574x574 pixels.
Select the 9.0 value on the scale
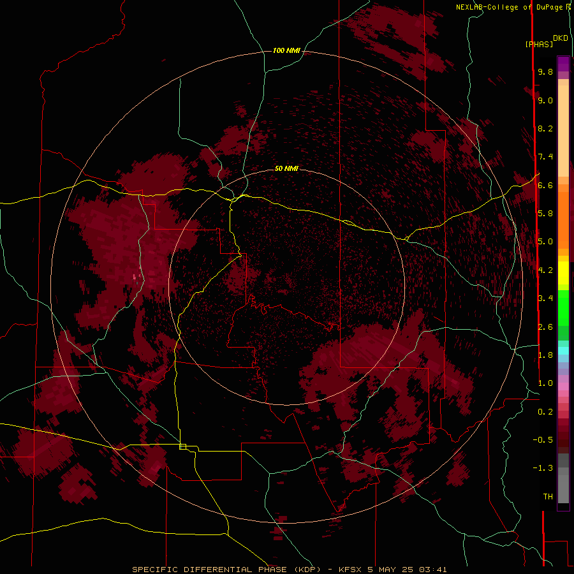545,100
